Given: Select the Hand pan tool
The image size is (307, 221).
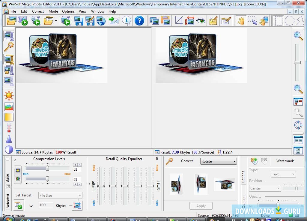Looking at the screenshot, I should [x=241, y=21].
